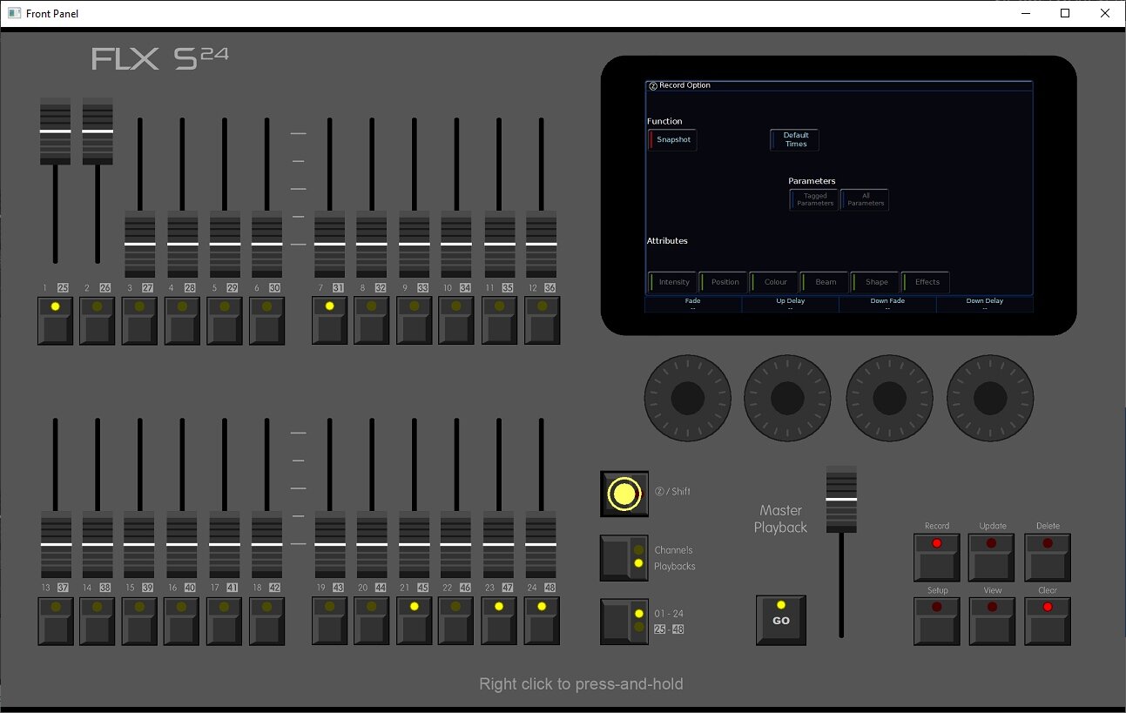Click the Delete button
1126x713 pixels.
[1048, 558]
